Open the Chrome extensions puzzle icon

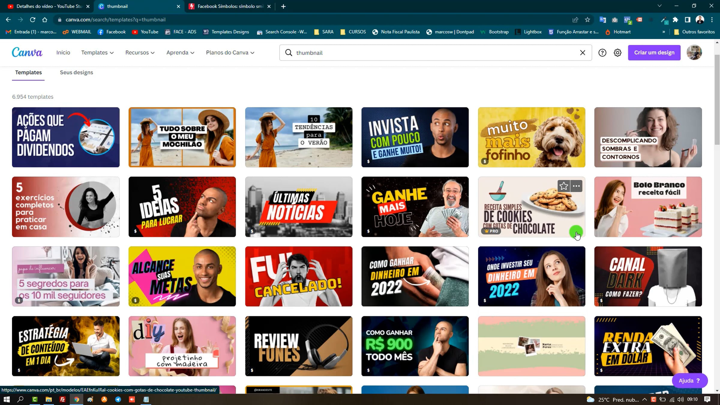(675, 20)
